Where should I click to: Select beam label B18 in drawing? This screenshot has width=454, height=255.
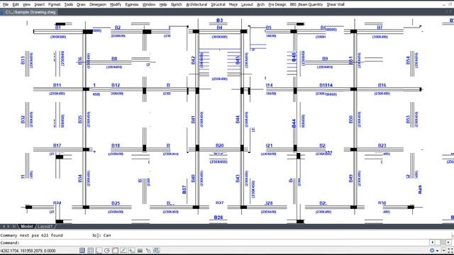116,145
